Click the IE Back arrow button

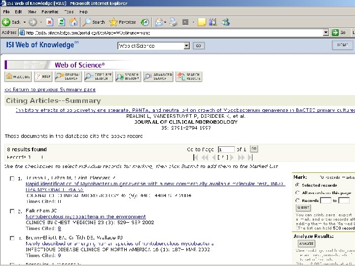click(6, 22)
